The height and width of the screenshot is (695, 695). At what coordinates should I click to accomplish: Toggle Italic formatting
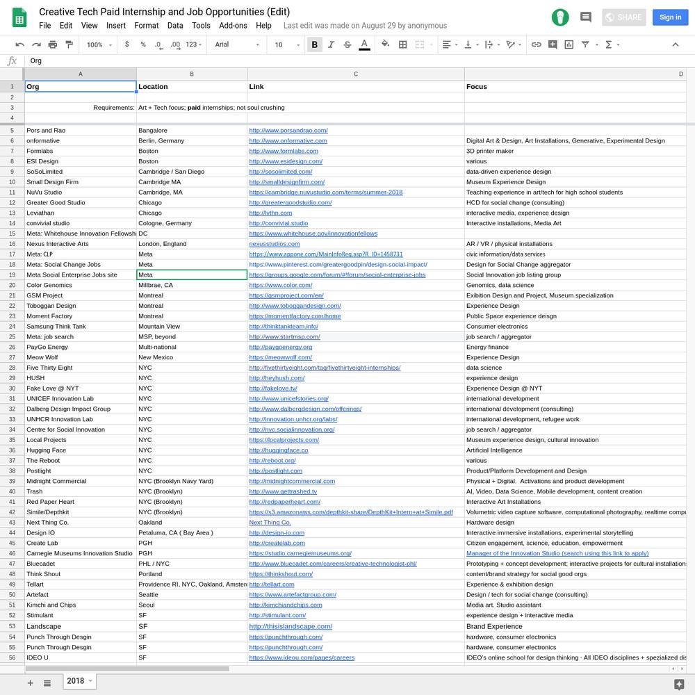pos(331,44)
